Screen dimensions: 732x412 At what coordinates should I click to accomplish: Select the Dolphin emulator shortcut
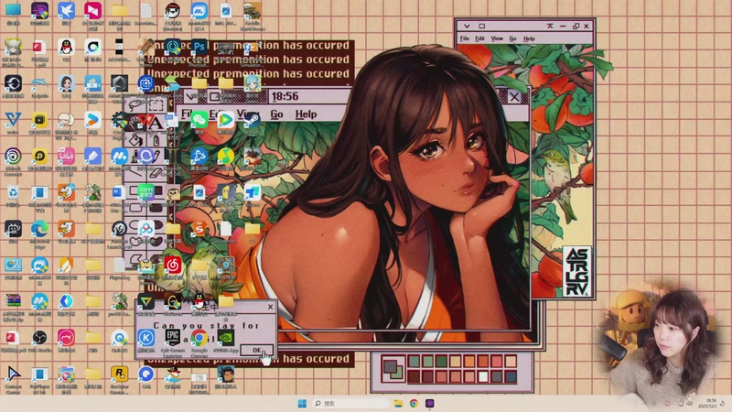point(39,83)
